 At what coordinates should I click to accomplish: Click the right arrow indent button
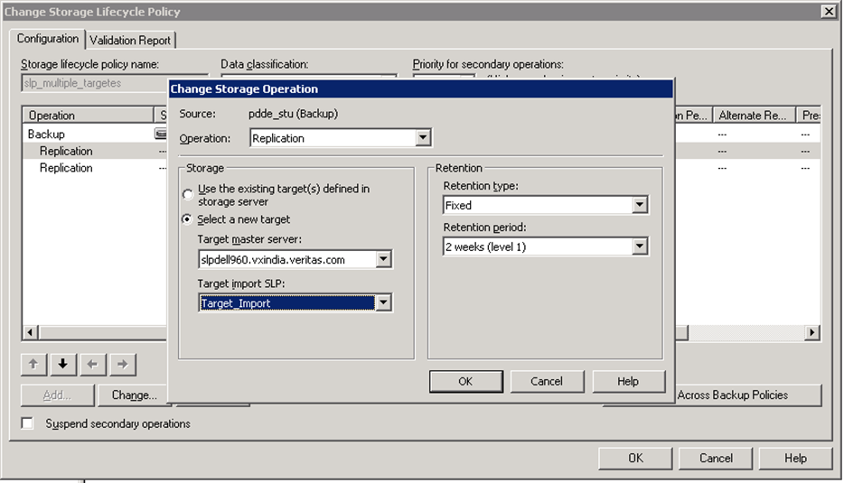tap(122, 364)
